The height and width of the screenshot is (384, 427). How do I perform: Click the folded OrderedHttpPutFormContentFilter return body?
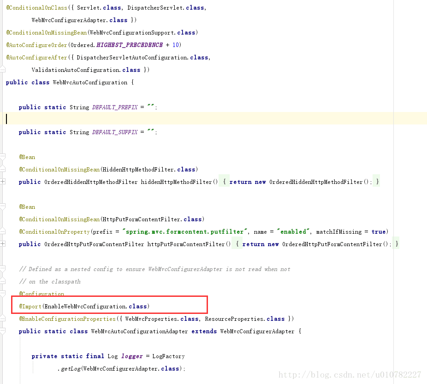[316, 244]
